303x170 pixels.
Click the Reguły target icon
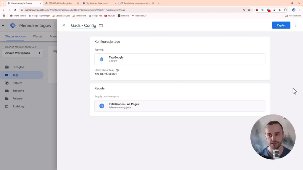[x=7, y=83]
